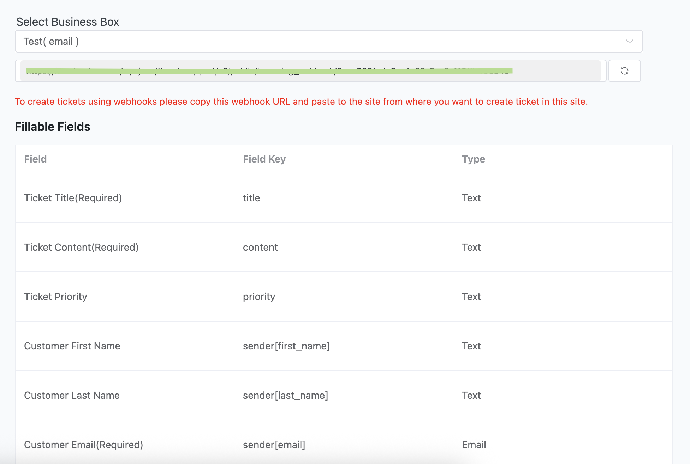690x464 pixels.
Task: Select the Ticket Title(Required) row
Action: click(x=73, y=198)
